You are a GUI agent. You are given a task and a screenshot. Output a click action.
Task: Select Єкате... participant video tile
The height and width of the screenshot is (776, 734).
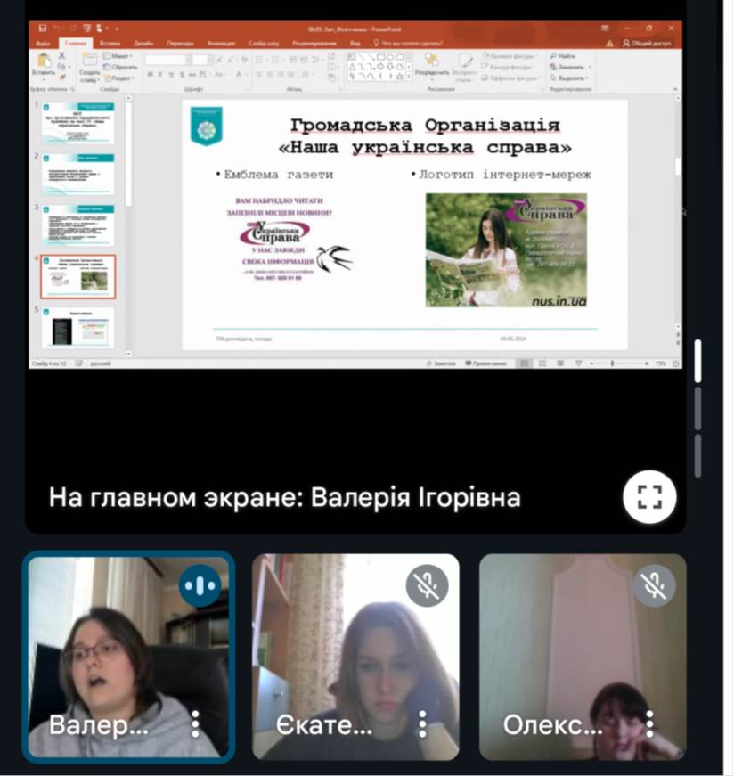coord(355,657)
